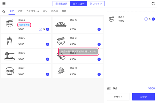Add 商品 H with its plus button

99,74
